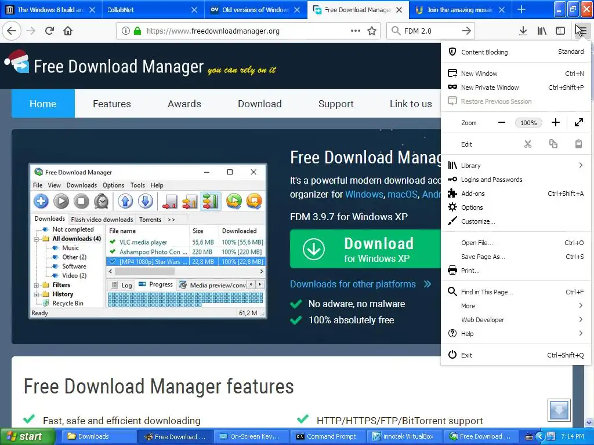Toggle the sidebar toolbar icon
594x445 pixels.
tap(560, 31)
